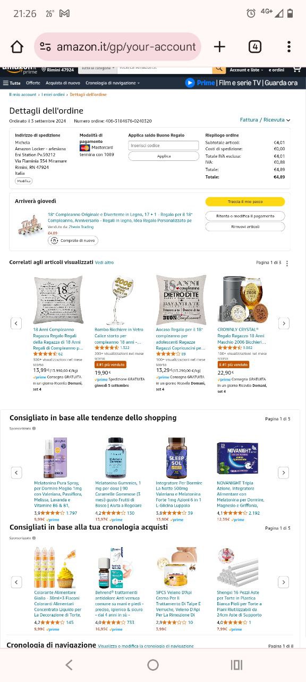Click the Rimuovi articoli button

(245, 226)
